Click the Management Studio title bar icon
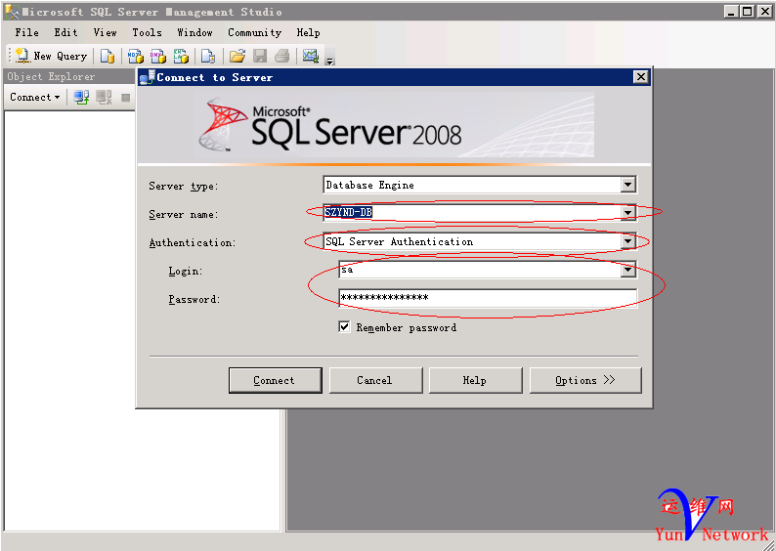Viewport: 776px width, 551px height. (x=13, y=12)
